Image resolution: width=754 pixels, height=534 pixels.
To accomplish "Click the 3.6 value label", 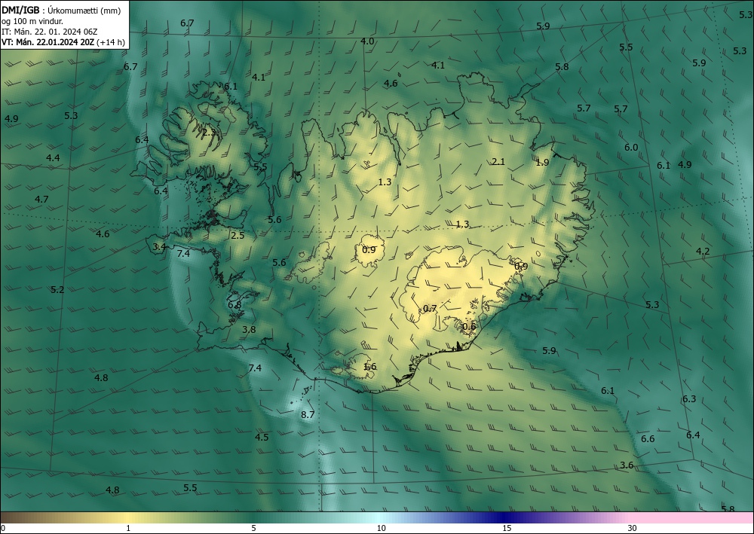I will tap(627, 465).
